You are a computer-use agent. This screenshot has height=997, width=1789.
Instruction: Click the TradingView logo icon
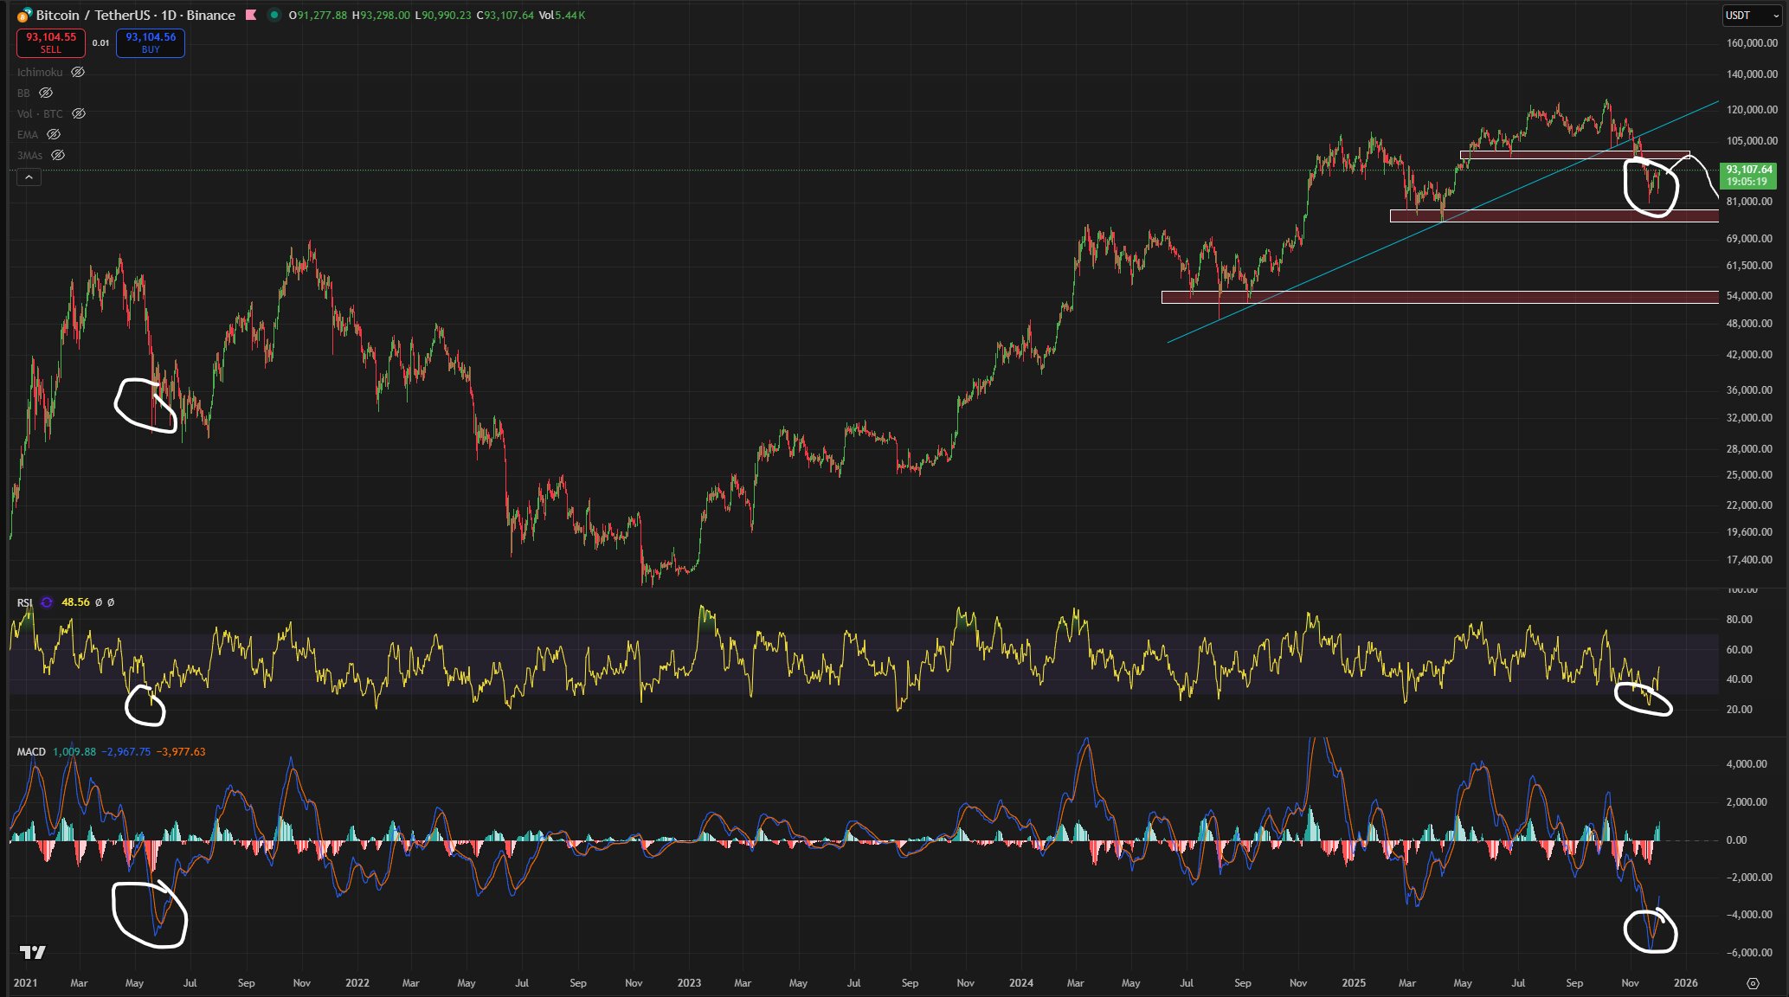pyautogui.click(x=33, y=952)
